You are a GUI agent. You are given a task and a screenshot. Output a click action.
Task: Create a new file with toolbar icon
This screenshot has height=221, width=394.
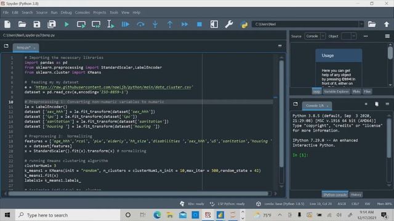pos(7,25)
